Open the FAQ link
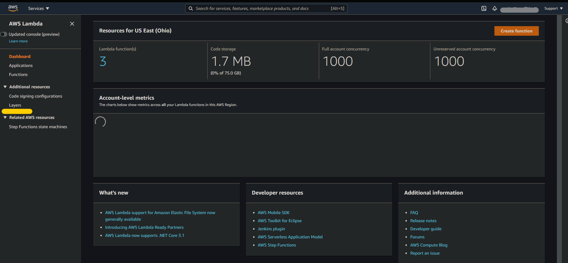568x263 pixels. click(x=414, y=213)
